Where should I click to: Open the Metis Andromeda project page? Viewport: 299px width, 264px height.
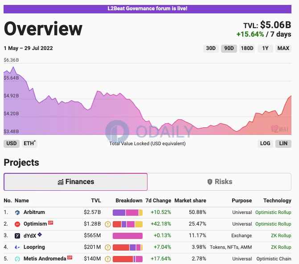(x=45, y=259)
